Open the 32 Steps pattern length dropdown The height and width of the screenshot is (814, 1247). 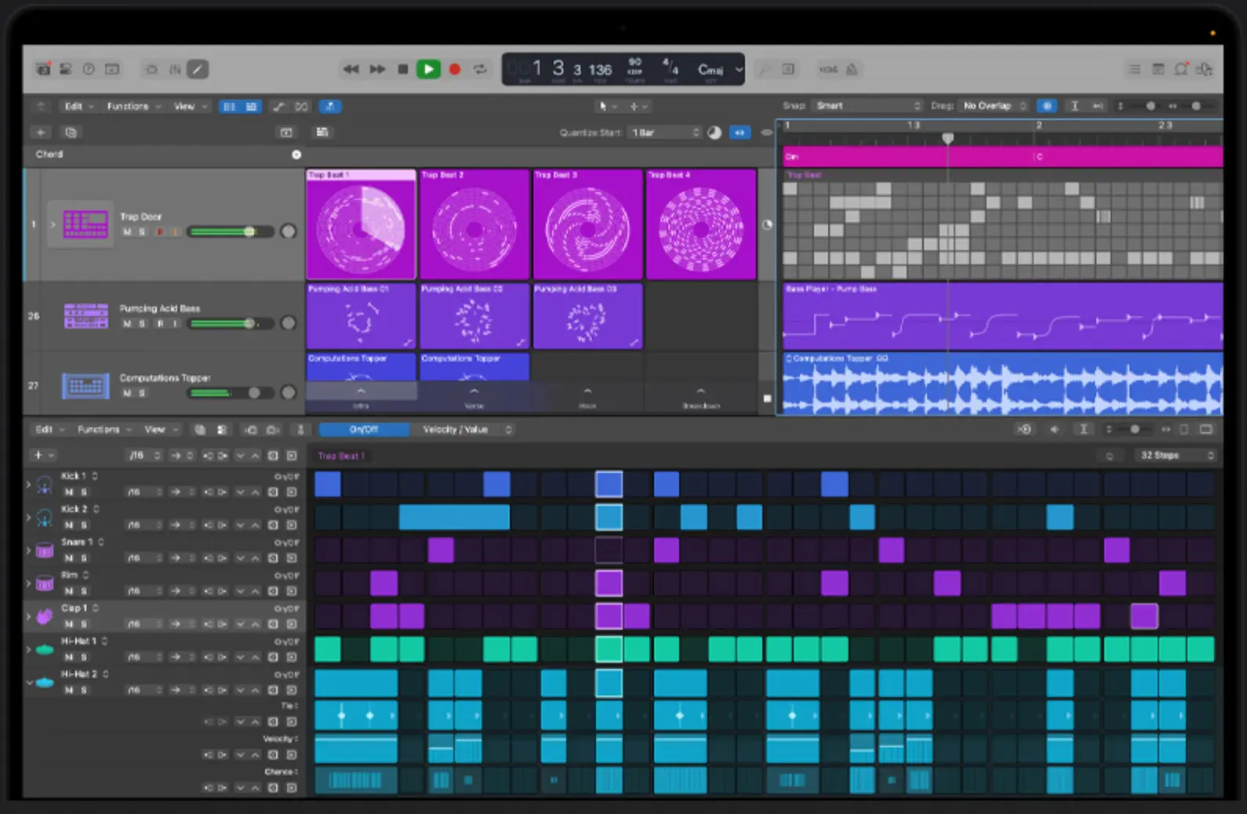tap(1176, 455)
